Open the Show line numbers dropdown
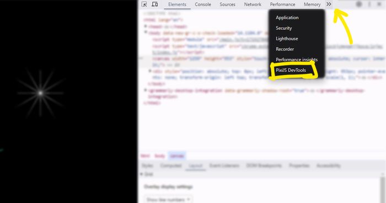This screenshot has height=203, width=386. [x=168, y=199]
